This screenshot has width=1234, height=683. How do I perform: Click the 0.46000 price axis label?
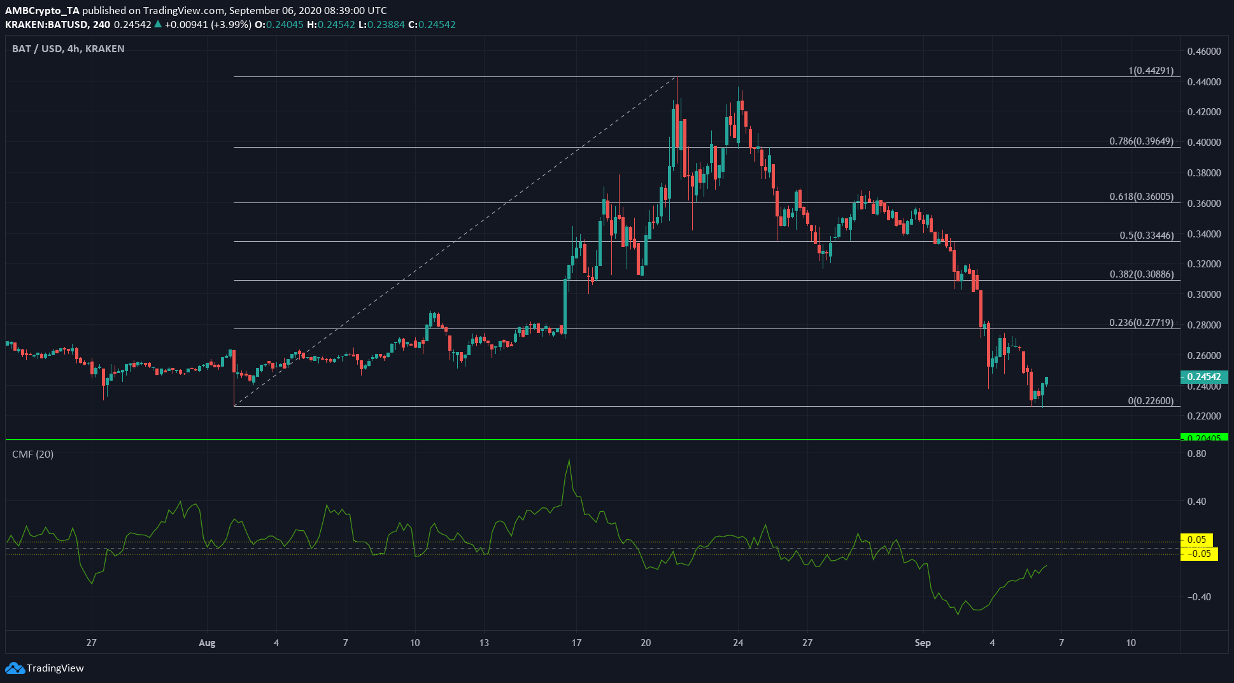coord(1204,51)
